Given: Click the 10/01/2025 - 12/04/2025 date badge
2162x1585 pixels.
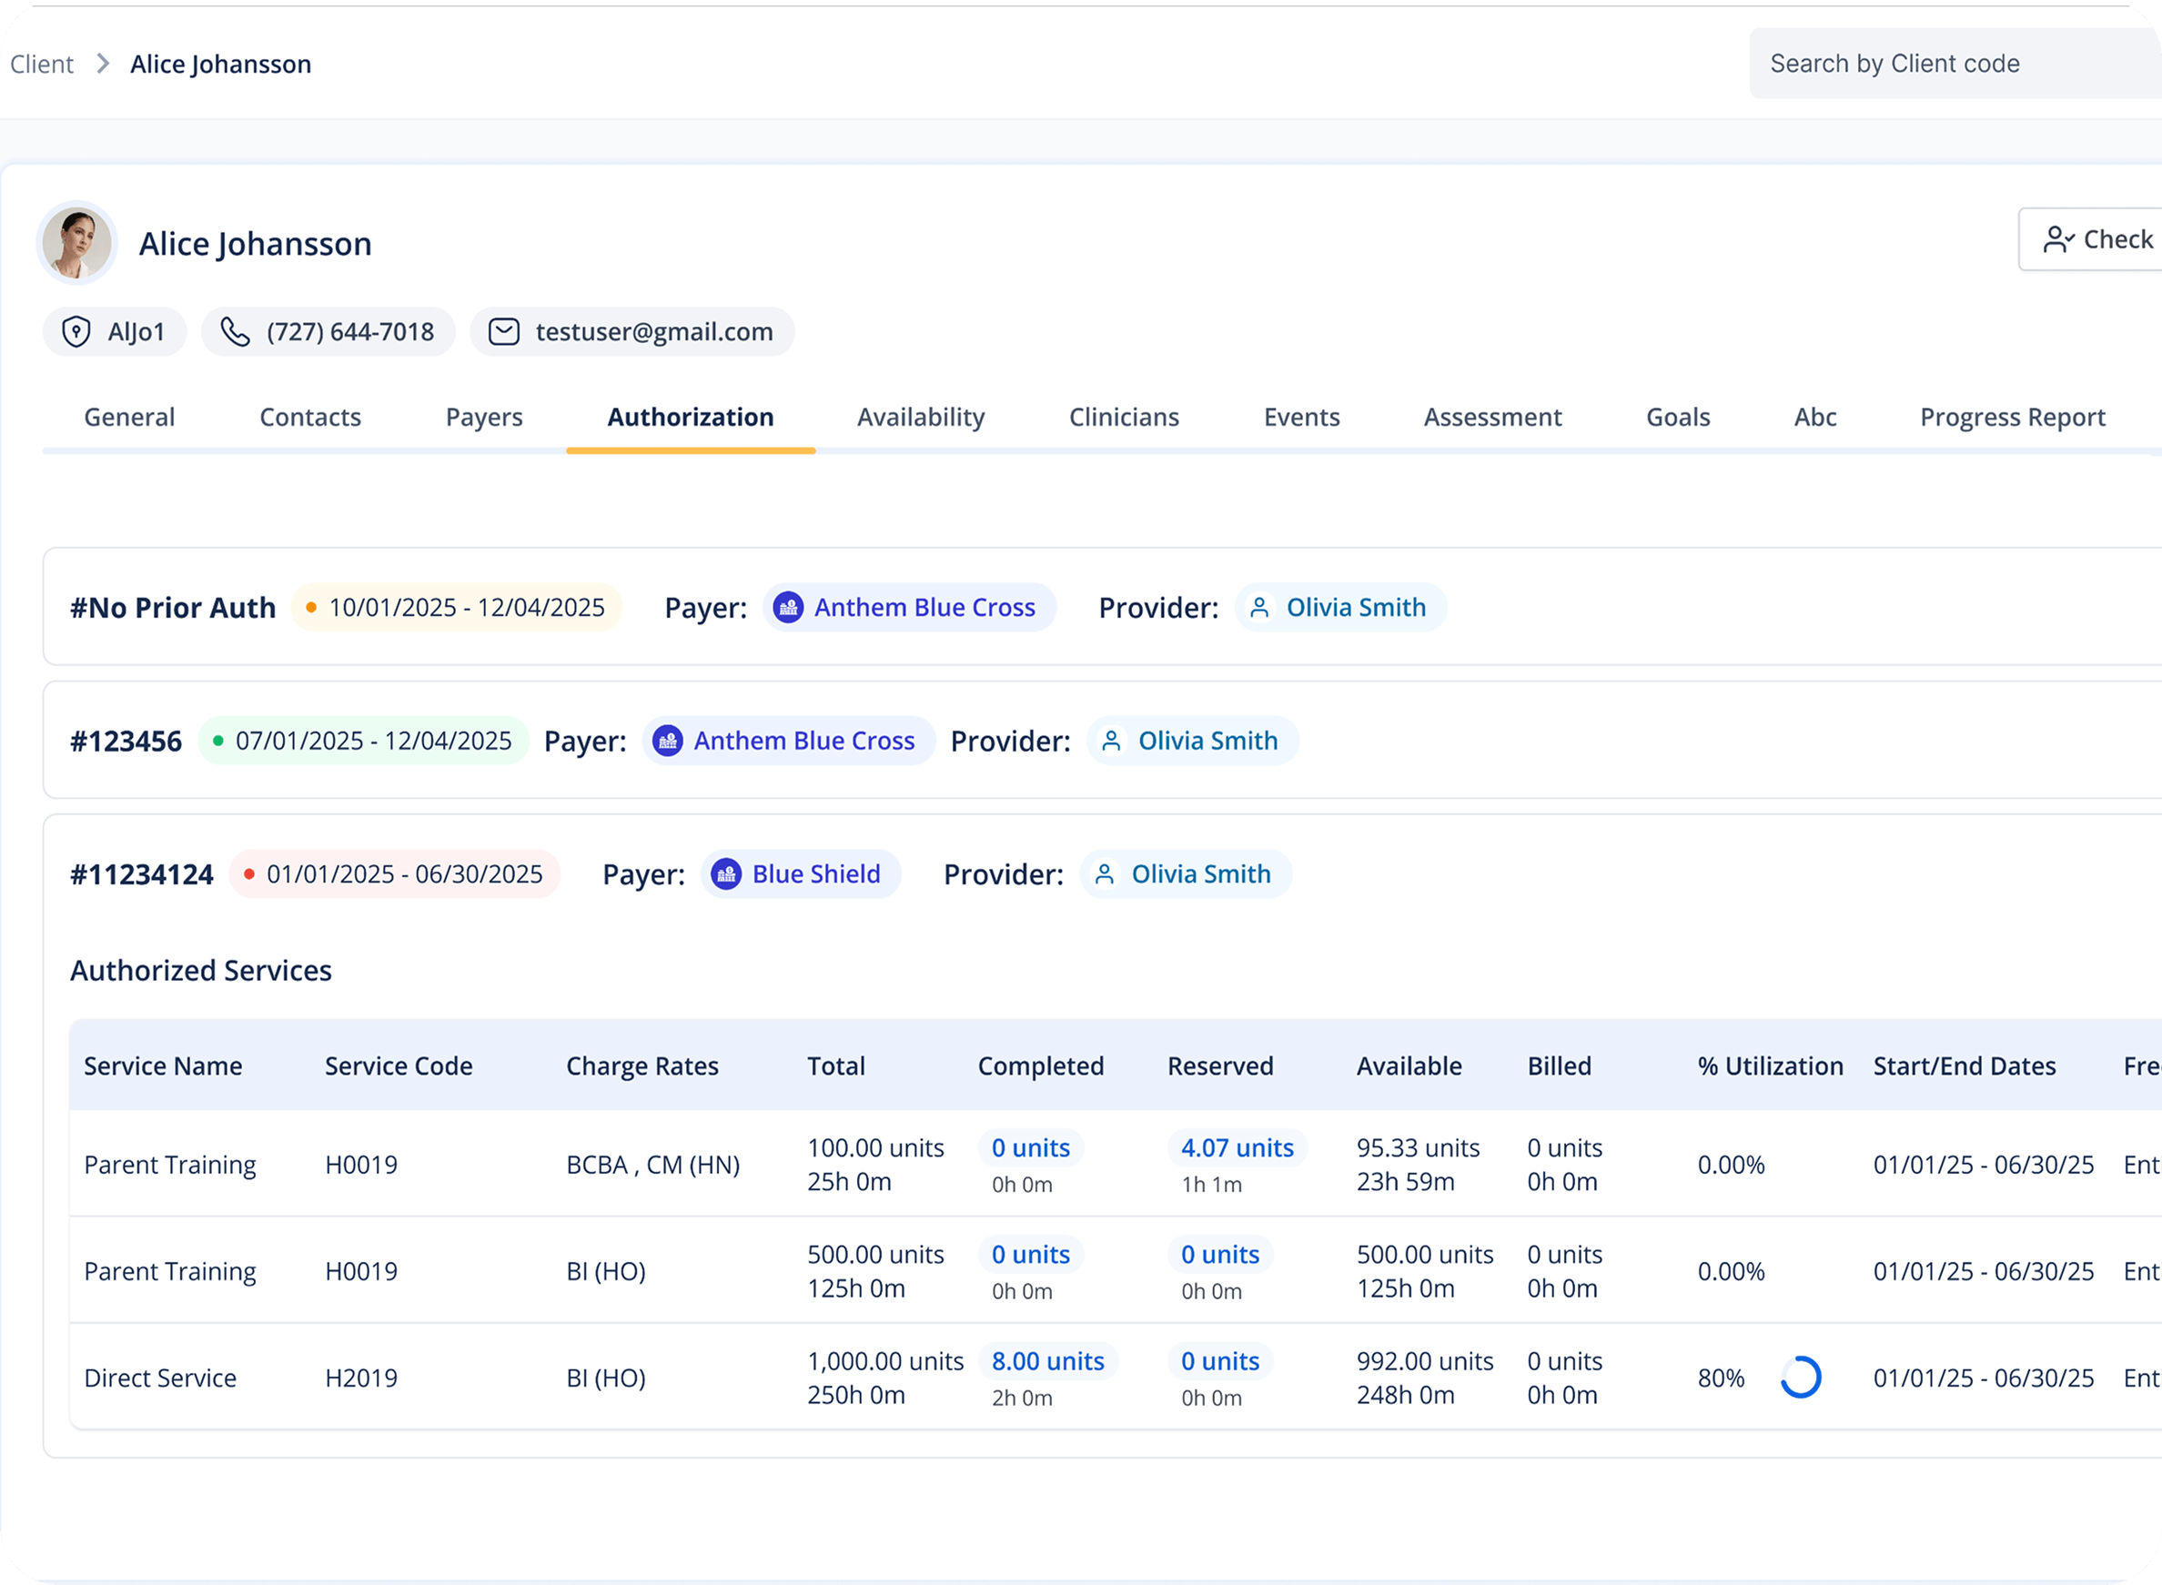Looking at the screenshot, I should 457,607.
